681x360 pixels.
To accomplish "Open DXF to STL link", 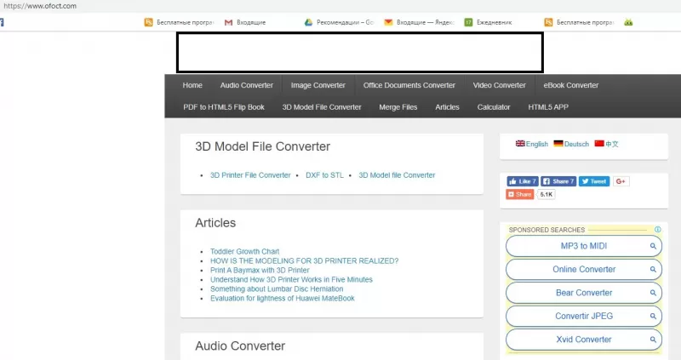I will tap(324, 175).
